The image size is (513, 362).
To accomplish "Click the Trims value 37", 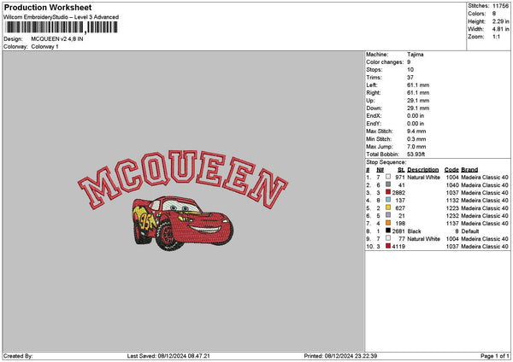I will click(410, 78).
